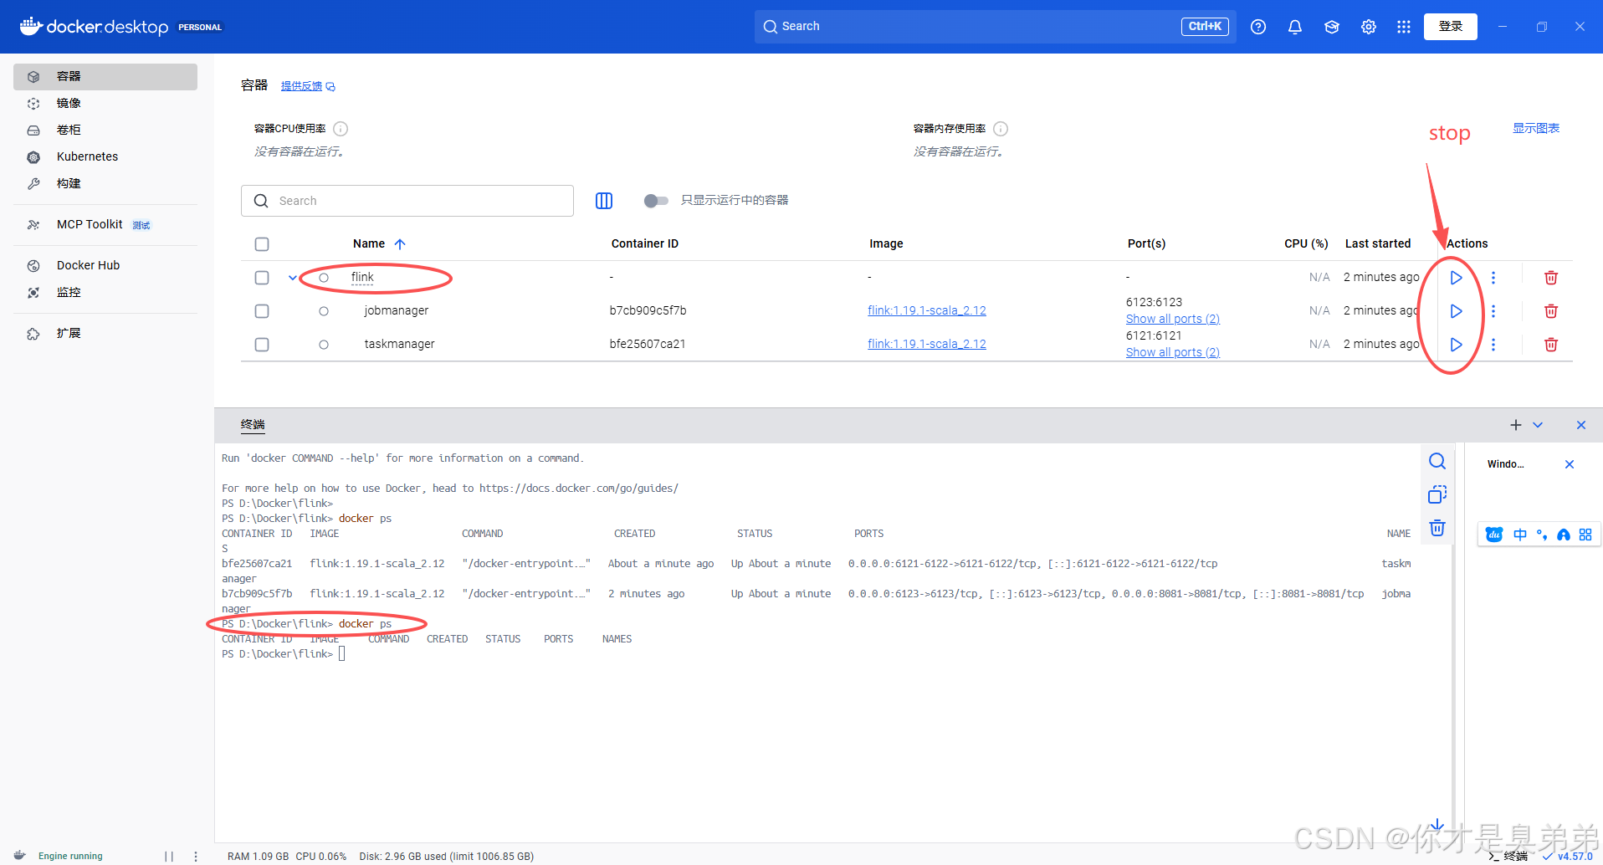Image resolution: width=1603 pixels, height=865 pixels.
Task: Open the 构建 (Builds) sidebar section
Action: [x=105, y=183]
